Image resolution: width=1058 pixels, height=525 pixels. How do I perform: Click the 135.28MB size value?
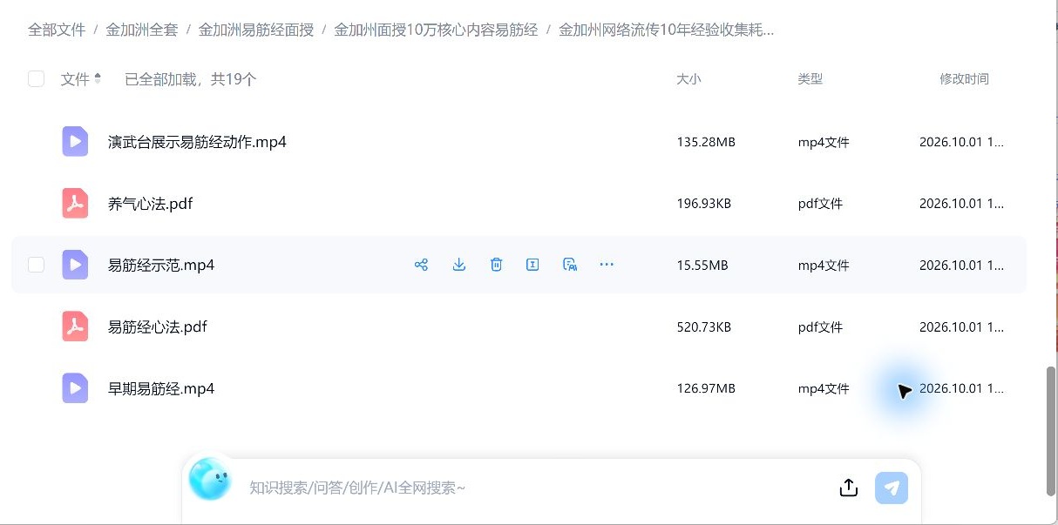coord(706,142)
